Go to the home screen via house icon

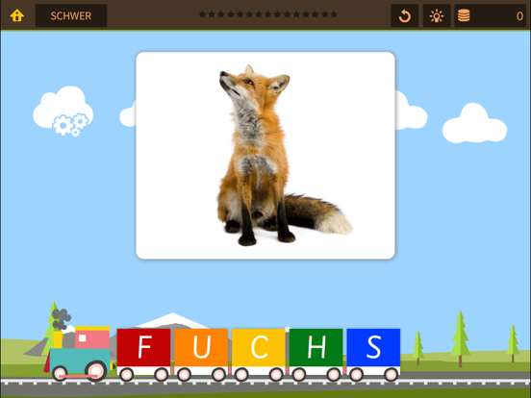tap(17, 15)
